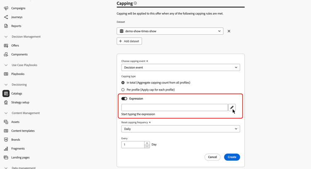Open the Reset capping frequency dropdown
This screenshot has height=169, width=311.
click(x=180, y=129)
